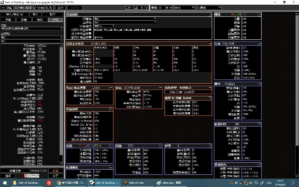Image resolution: width=299 pixels, height=187 pixels.
Task: Collapse the Attributes section
Action: (x=259, y=14)
